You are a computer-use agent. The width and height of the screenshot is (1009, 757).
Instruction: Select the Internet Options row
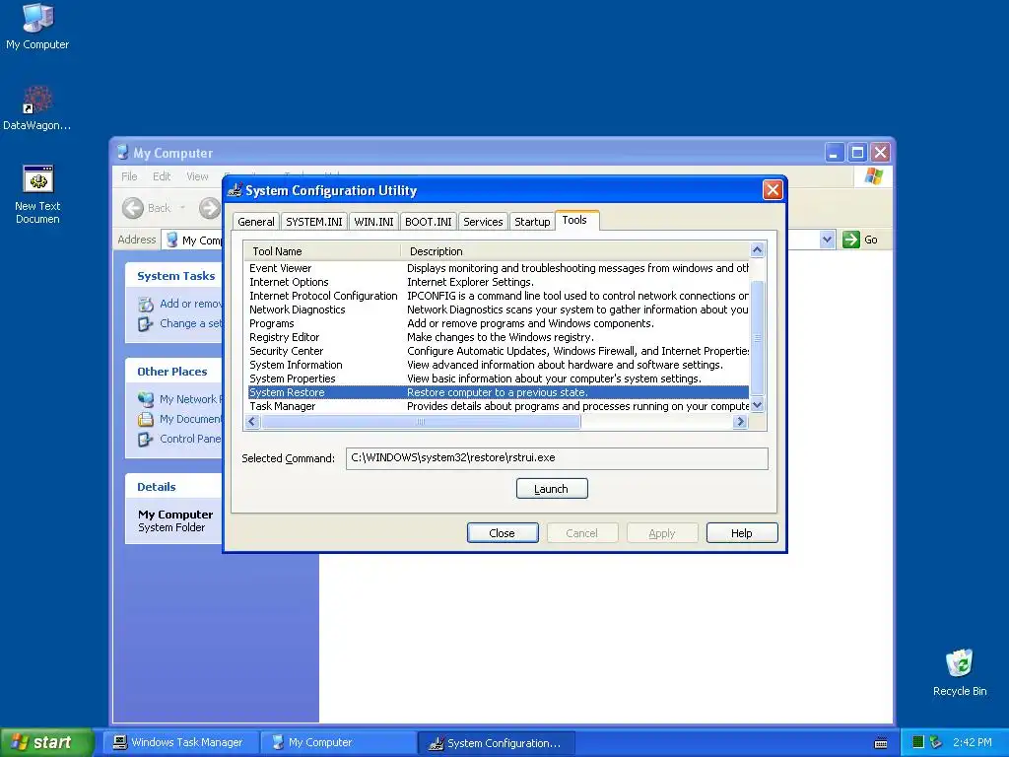pyautogui.click(x=499, y=282)
